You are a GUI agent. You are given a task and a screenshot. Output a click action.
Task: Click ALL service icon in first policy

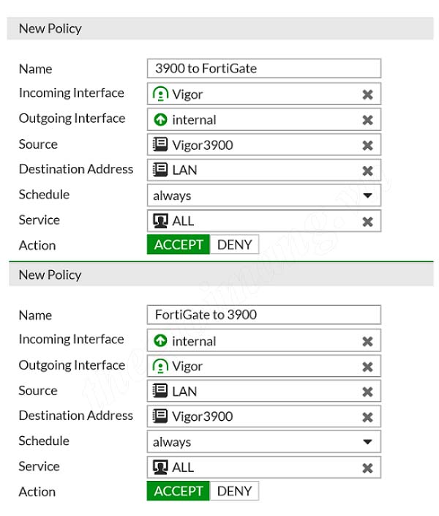[x=160, y=220]
